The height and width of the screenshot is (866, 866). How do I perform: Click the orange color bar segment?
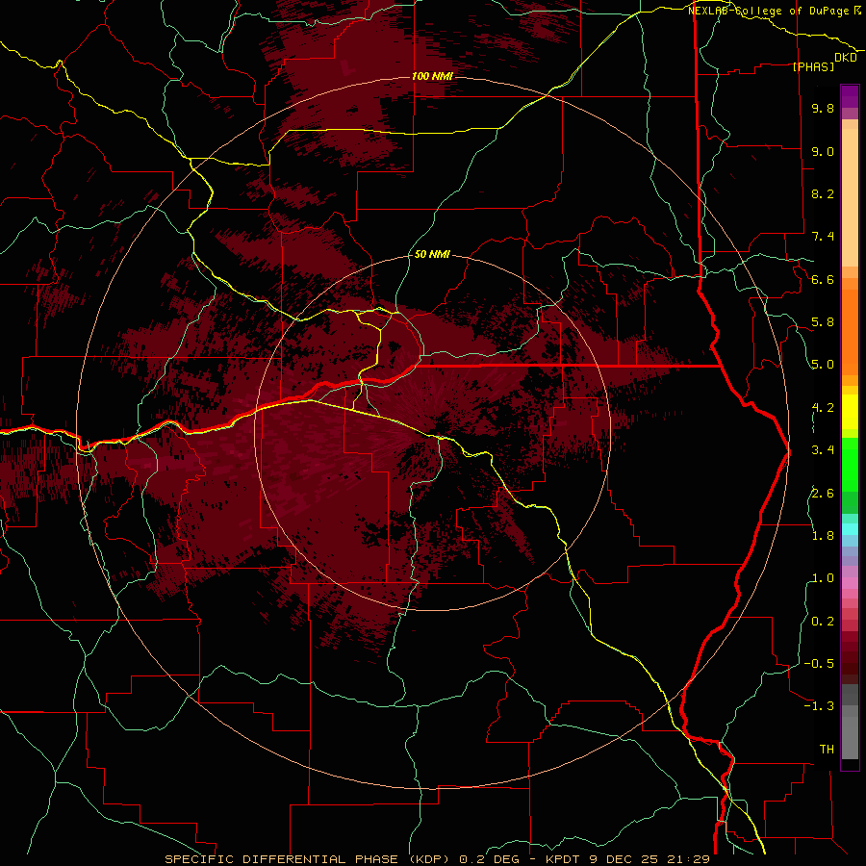click(x=850, y=333)
